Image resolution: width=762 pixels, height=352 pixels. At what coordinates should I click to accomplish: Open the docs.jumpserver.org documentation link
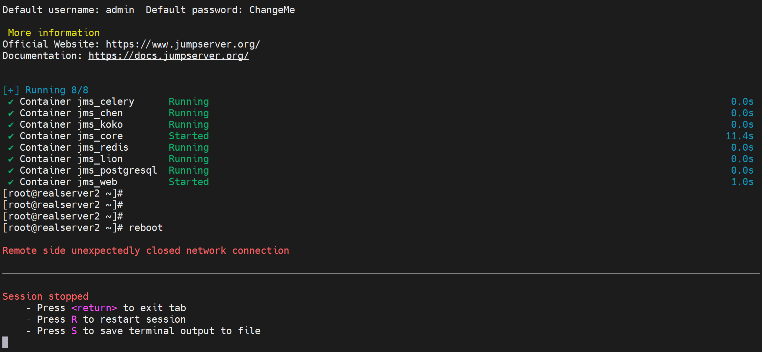coord(168,56)
